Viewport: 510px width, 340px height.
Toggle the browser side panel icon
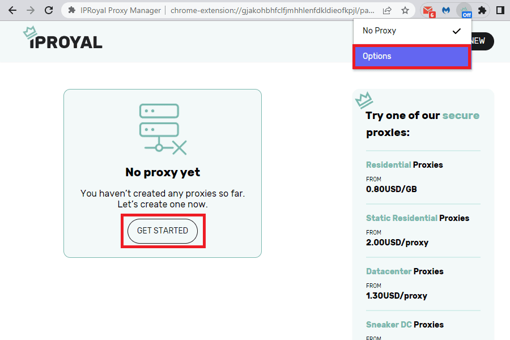(x=500, y=10)
